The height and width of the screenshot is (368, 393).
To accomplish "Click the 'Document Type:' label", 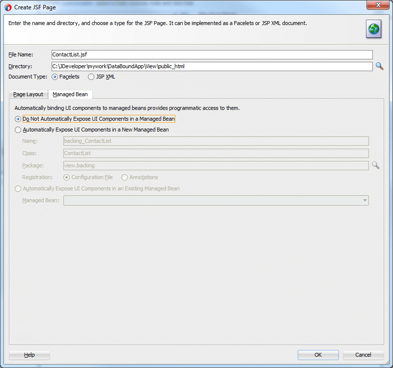I will 28,77.
